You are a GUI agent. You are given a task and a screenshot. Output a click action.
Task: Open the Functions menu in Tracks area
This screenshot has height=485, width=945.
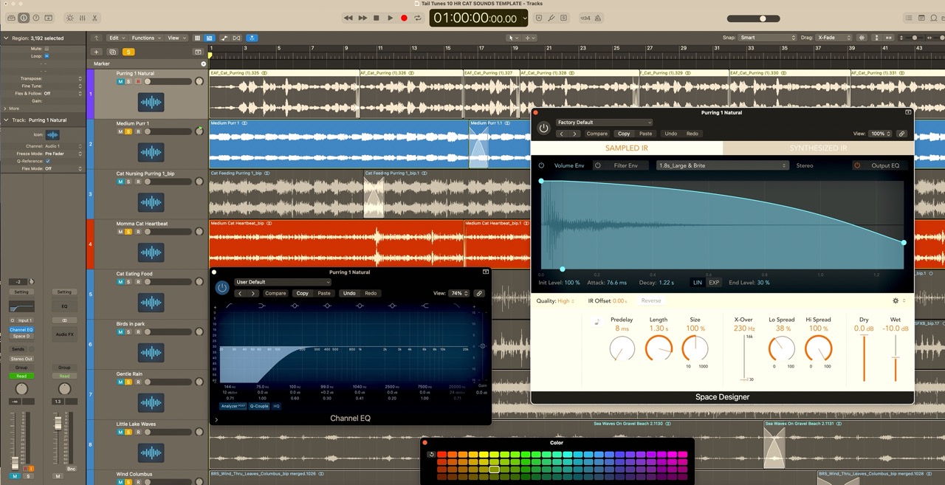145,38
